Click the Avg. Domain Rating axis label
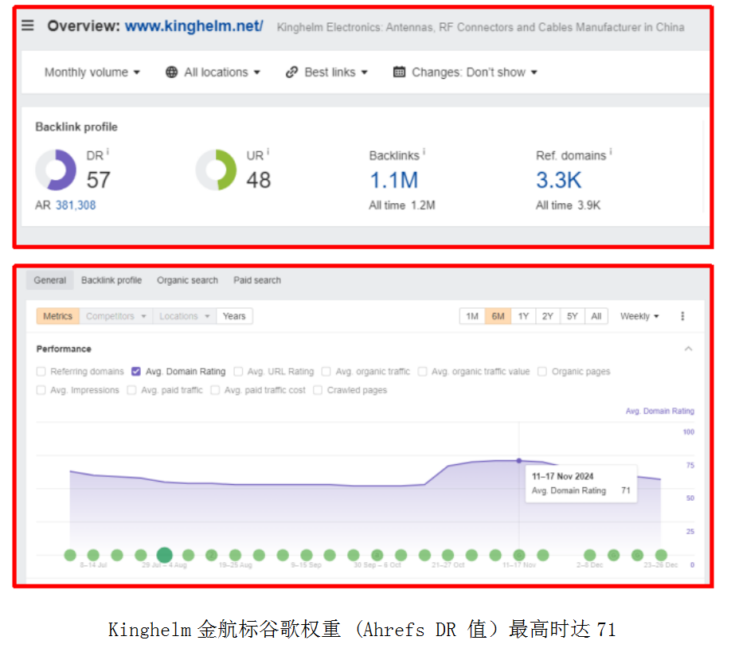The image size is (731, 656). (x=659, y=412)
